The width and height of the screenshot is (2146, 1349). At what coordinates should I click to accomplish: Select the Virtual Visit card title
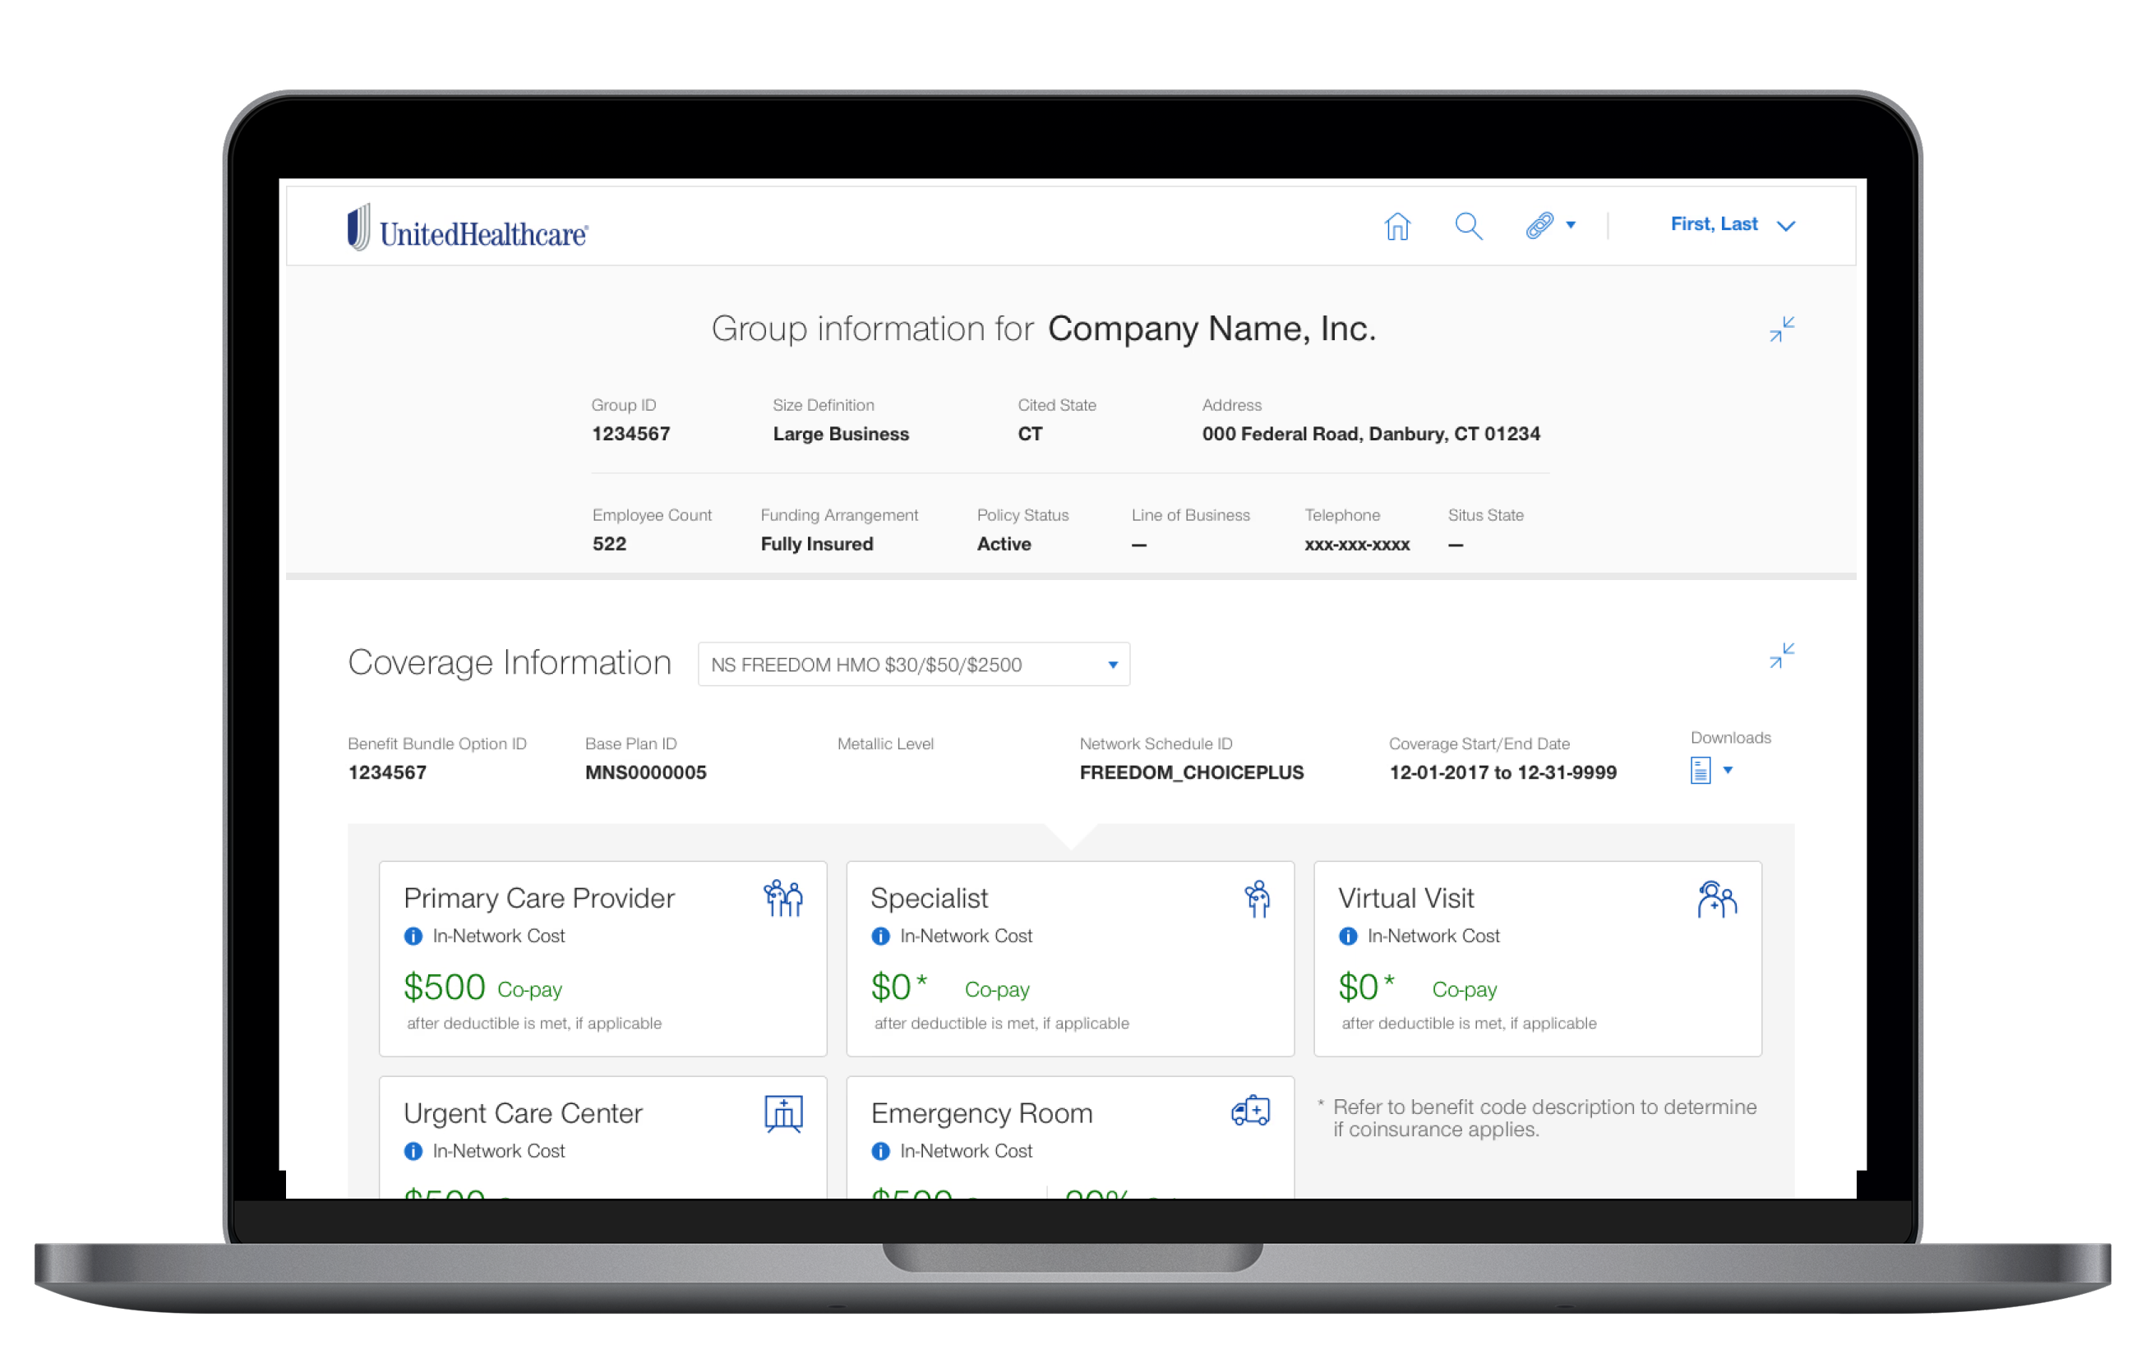(1405, 898)
